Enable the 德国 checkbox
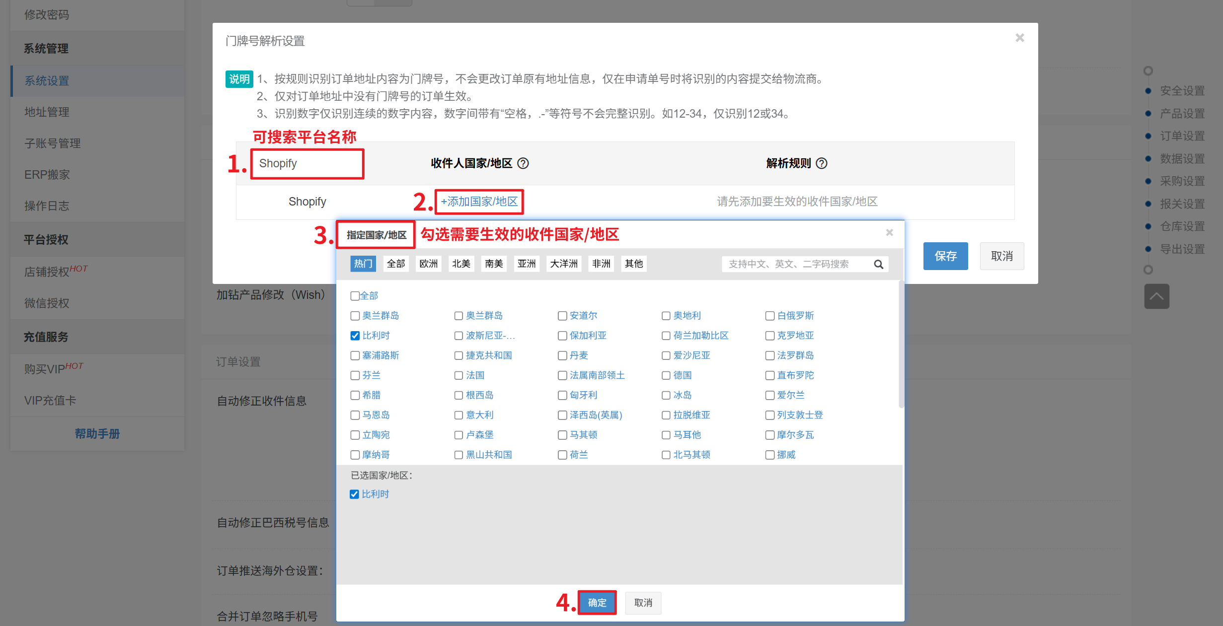The height and width of the screenshot is (626, 1223). point(666,375)
